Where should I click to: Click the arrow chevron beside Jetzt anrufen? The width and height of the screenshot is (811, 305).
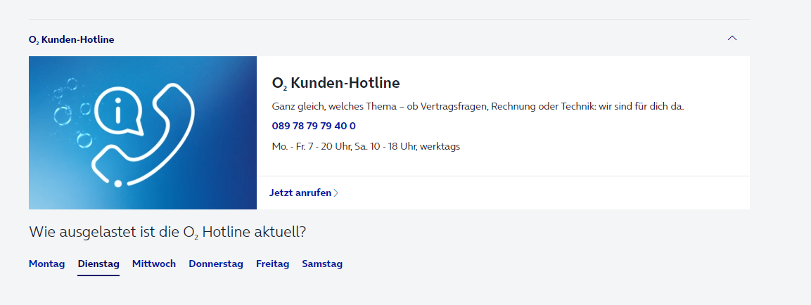[x=336, y=193]
